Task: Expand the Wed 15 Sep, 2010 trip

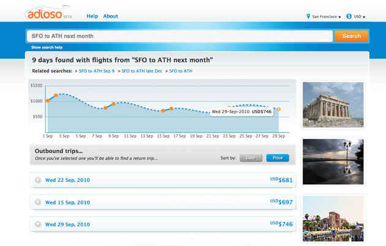Action: coord(38,202)
